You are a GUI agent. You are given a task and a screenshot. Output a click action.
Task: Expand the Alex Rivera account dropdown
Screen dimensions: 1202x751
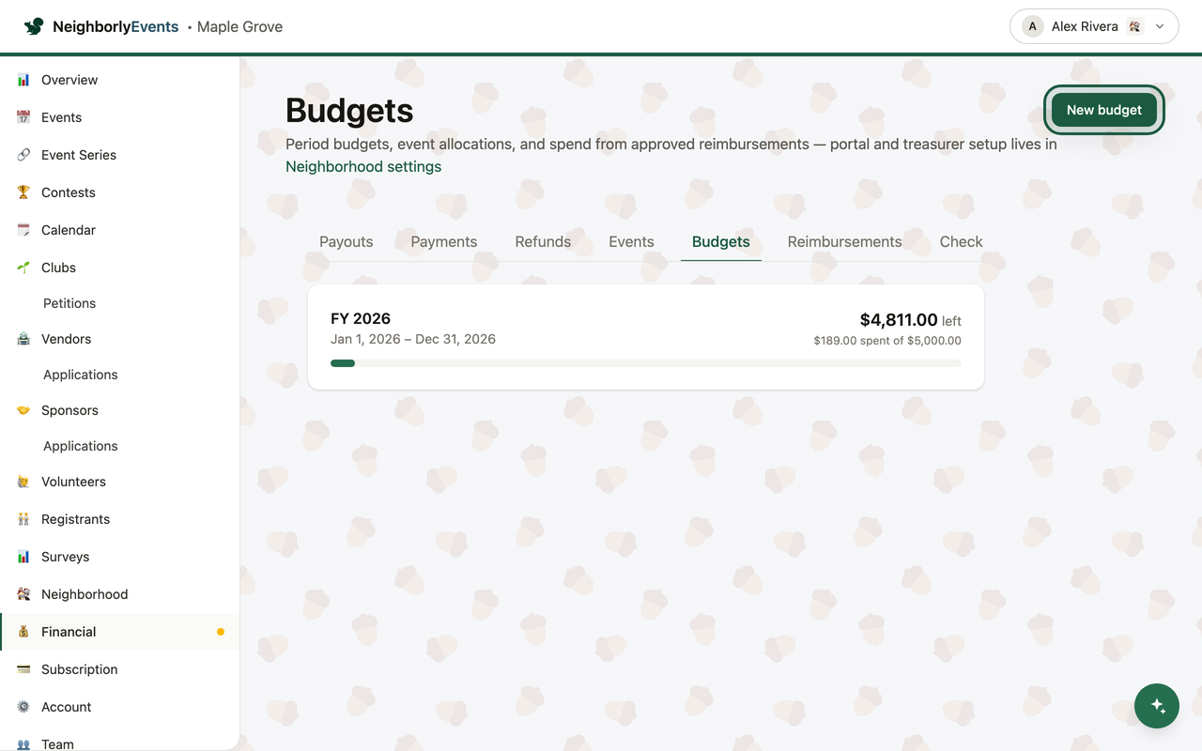click(1094, 26)
